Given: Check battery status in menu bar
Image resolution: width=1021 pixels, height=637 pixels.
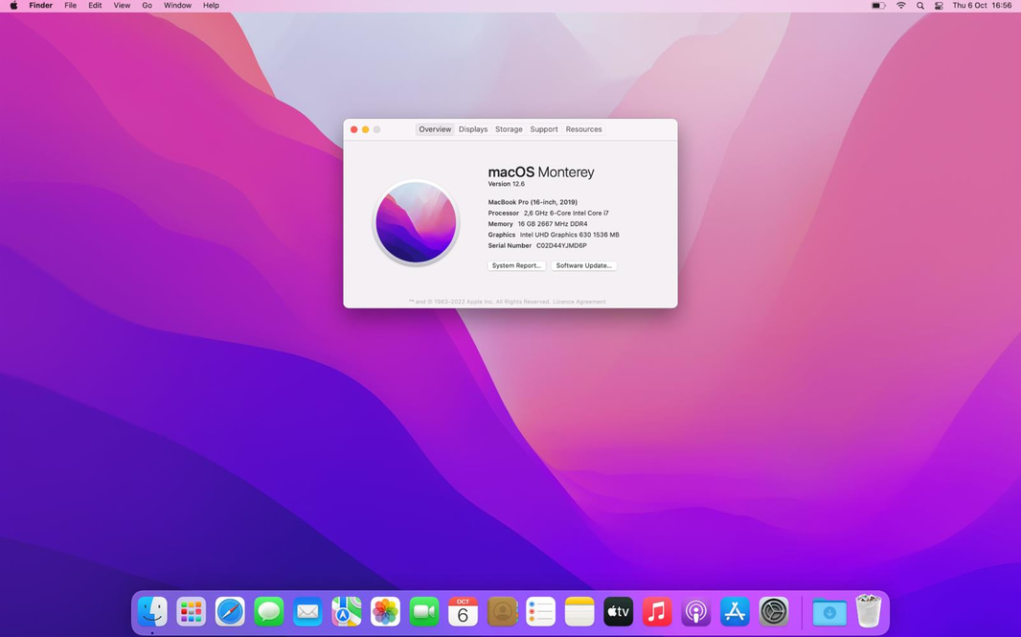Looking at the screenshot, I should click(x=878, y=5).
